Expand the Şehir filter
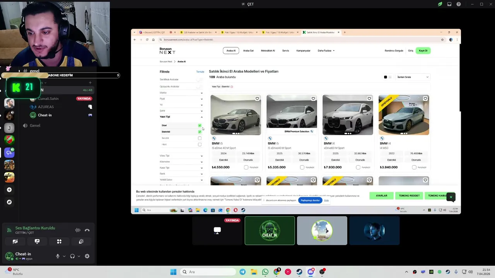495x278 pixels. point(181,111)
